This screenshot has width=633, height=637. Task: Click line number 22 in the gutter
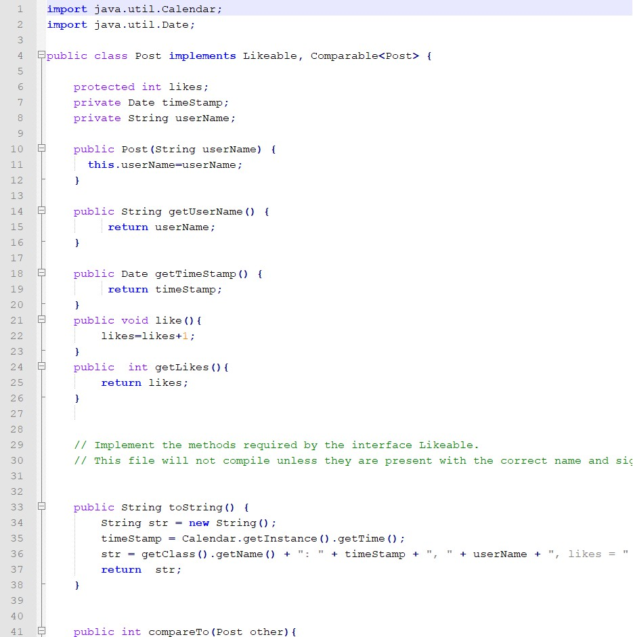17,336
